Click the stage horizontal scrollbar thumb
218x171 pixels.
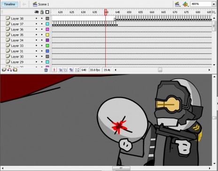121,168
